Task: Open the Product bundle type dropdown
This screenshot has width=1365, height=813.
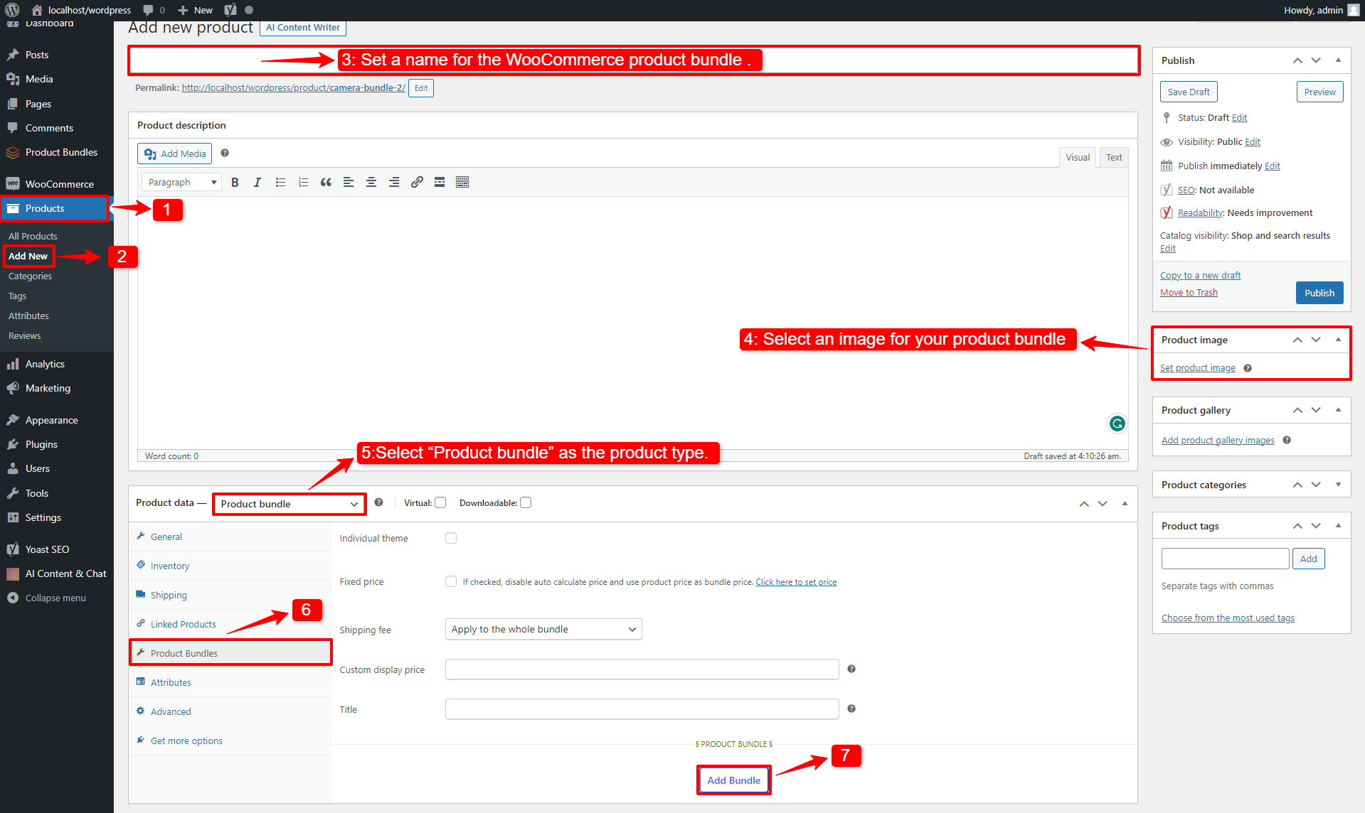Action: [289, 504]
